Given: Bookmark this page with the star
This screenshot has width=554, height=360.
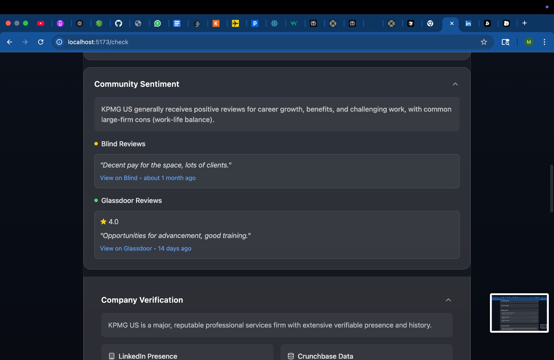Looking at the screenshot, I should point(484,42).
